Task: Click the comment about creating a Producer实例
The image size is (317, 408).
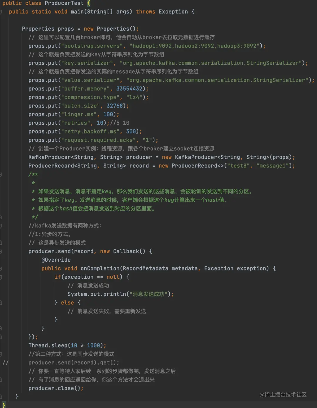Action: pyautogui.click(x=122, y=148)
